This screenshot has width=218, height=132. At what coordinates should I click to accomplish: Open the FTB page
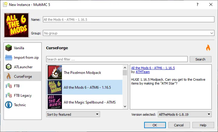point(23,86)
